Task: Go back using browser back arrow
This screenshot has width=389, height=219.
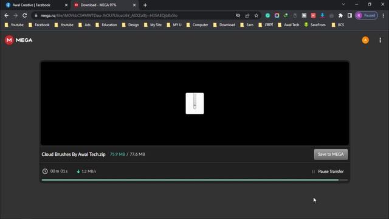Action: [x=7, y=15]
